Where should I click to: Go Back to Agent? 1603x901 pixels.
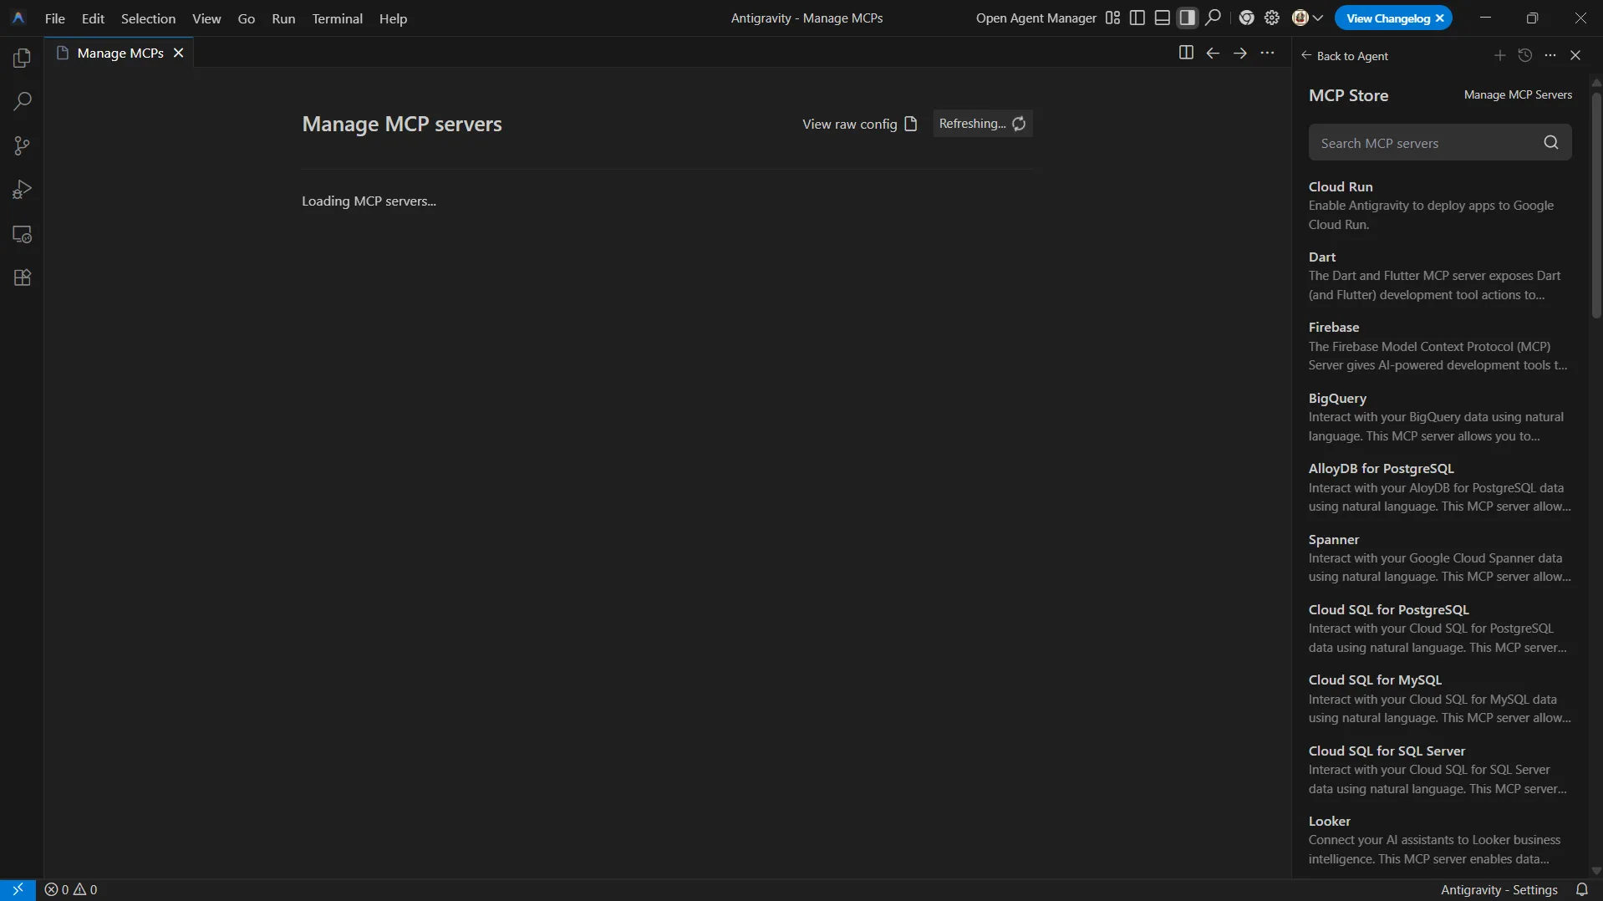click(x=1344, y=56)
